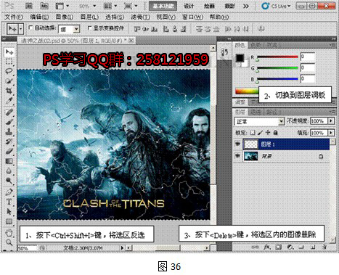Add a layer mask at panel bottom

click(279, 247)
